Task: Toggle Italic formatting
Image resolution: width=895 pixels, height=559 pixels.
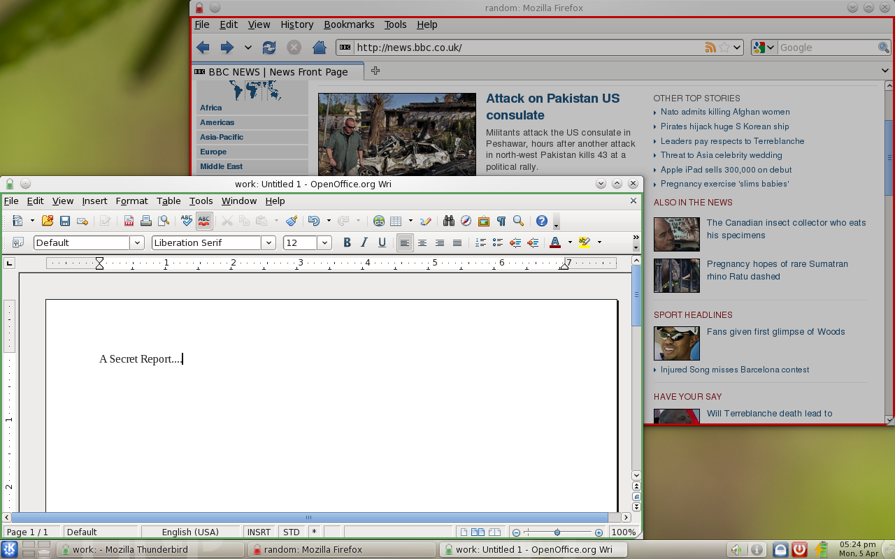Action: click(364, 242)
